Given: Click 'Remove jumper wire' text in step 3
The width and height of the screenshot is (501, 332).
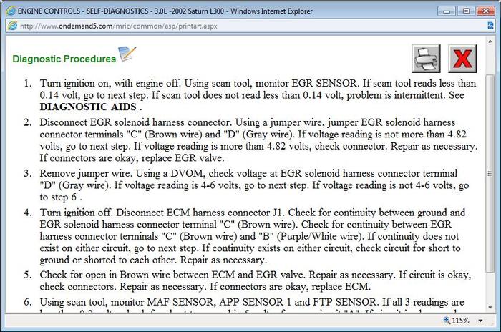Looking at the screenshot, I should coord(85,173).
